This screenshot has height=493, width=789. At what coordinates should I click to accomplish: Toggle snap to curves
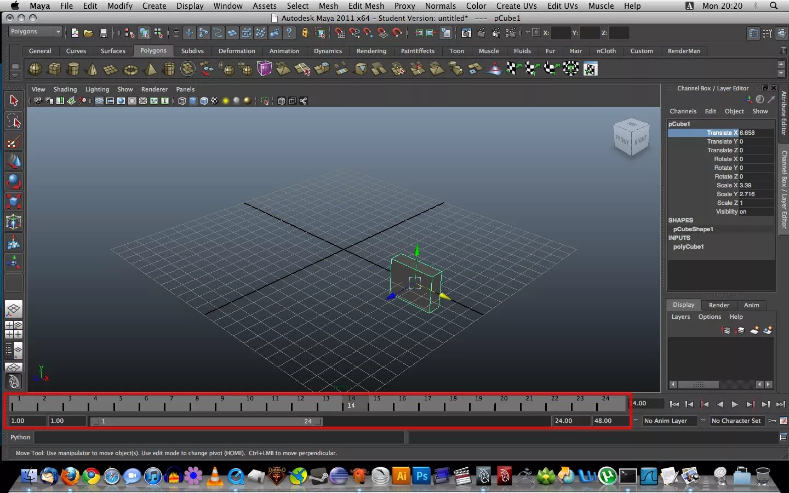[x=355, y=33]
